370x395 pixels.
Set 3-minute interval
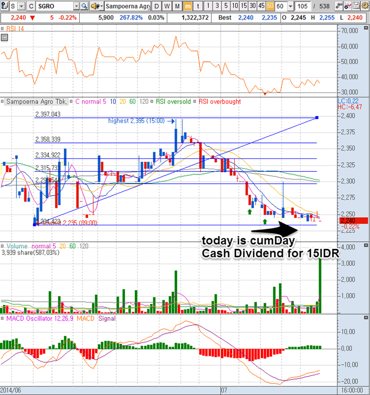tap(217, 6)
